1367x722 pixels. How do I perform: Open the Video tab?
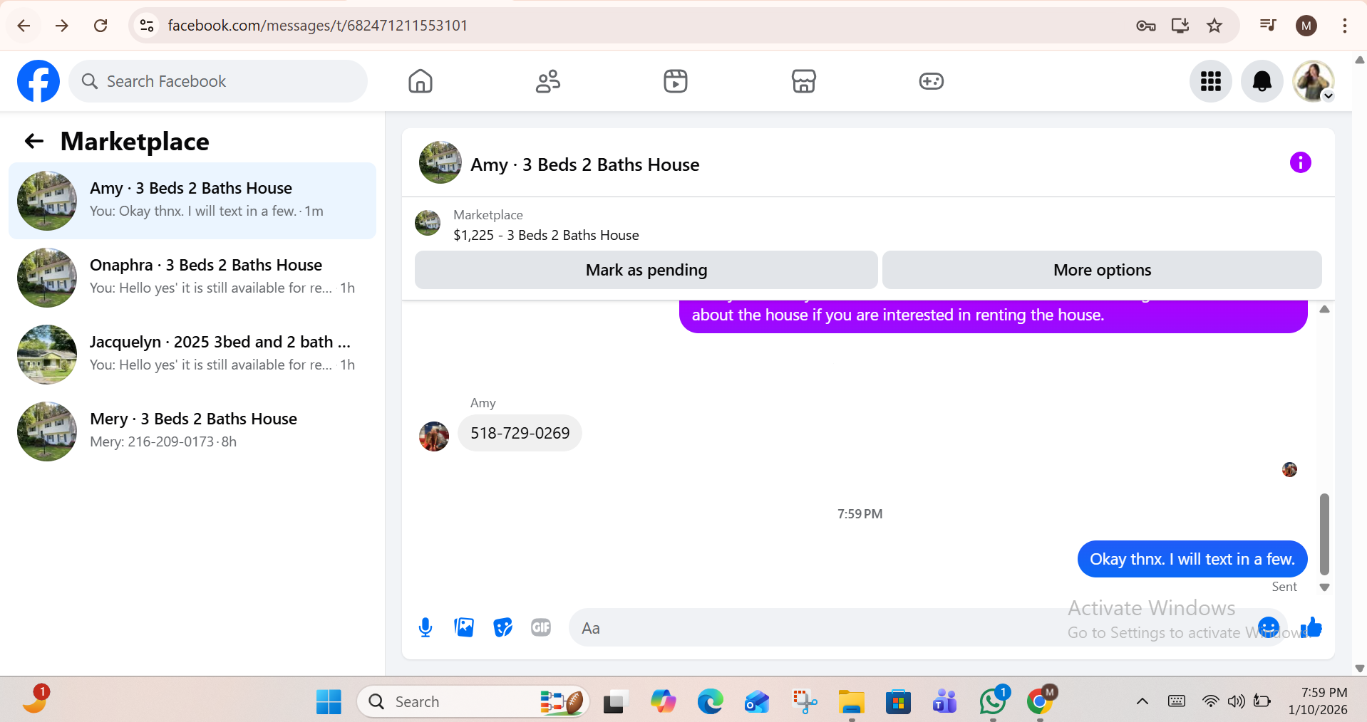(x=676, y=81)
